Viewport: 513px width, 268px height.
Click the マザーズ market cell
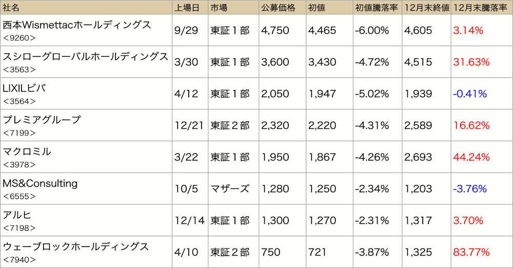point(230,189)
